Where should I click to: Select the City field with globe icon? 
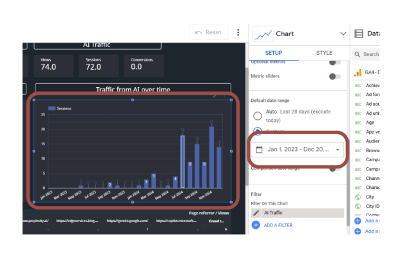pos(370,197)
